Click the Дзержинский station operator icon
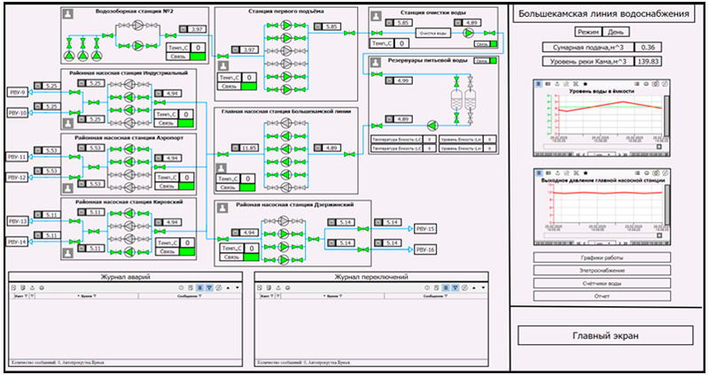Image resolution: width=709 pixels, height=375 pixels. coord(223,208)
